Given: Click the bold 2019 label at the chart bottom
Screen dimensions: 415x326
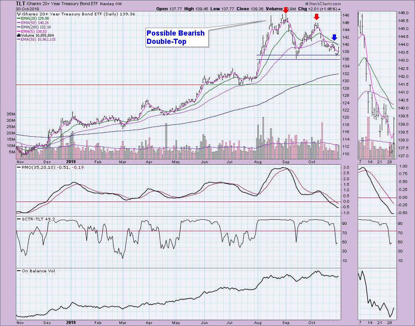Looking at the screenshot, I should [71, 322].
